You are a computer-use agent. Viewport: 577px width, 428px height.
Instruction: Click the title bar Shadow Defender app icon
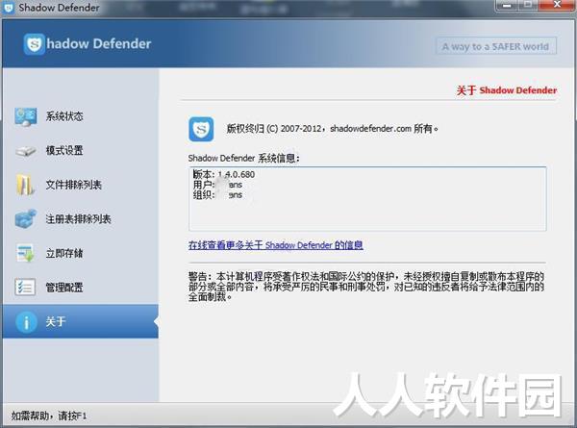(x=8, y=8)
